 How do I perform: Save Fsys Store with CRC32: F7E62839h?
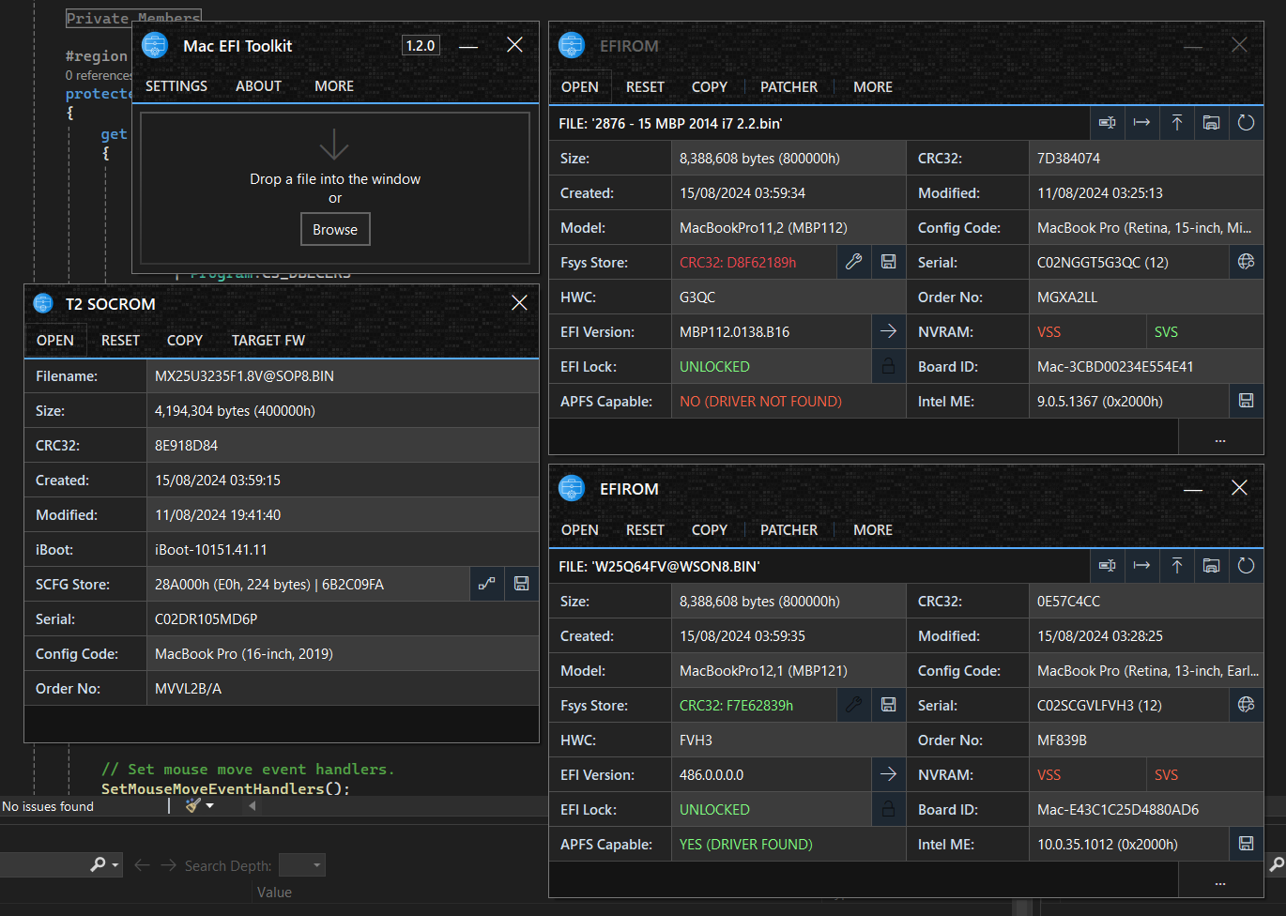(x=888, y=706)
